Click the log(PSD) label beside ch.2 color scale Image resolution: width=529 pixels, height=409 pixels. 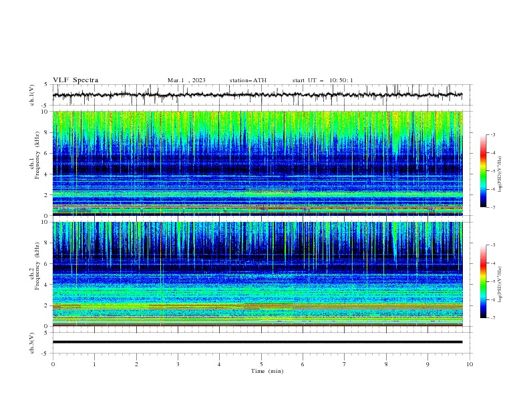click(500, 284)
